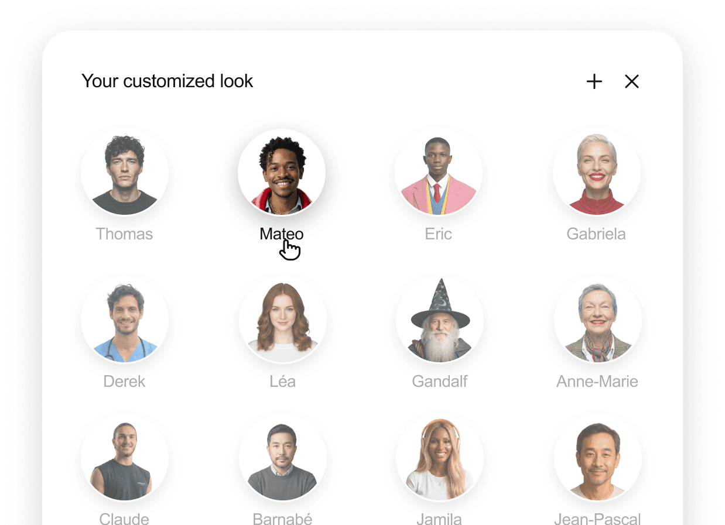
Task: Click the Gandalf name label
Action: click(440, 382)
